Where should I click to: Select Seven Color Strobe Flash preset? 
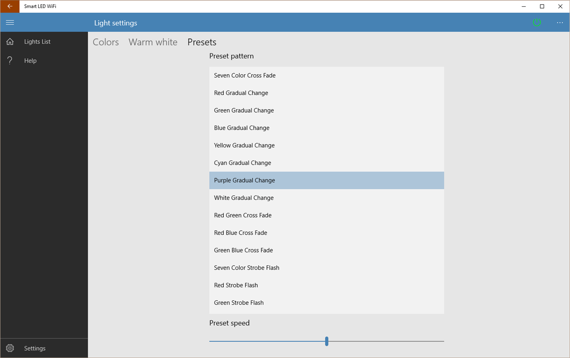[x=327, y=268]
